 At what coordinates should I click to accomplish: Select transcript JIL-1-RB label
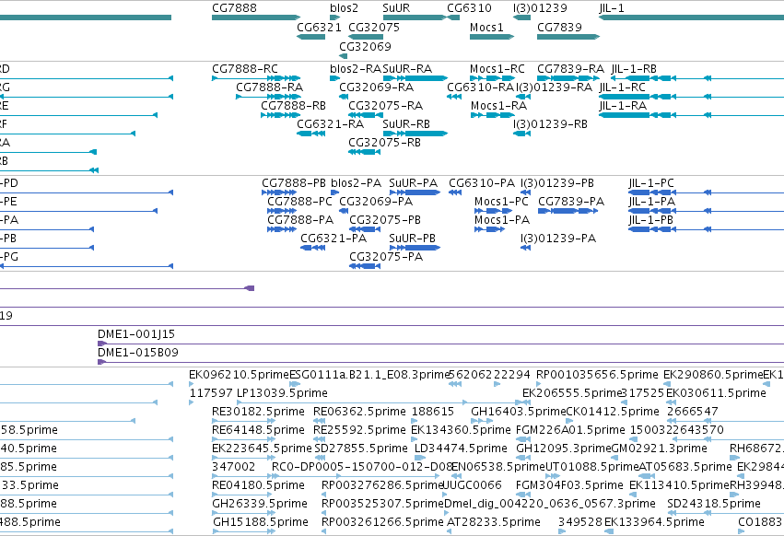(x=634, y=68)
